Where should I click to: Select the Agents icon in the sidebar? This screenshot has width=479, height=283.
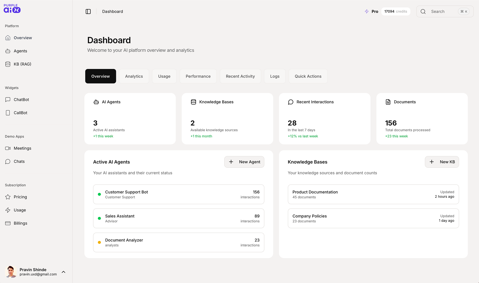[x=8, y=51]
